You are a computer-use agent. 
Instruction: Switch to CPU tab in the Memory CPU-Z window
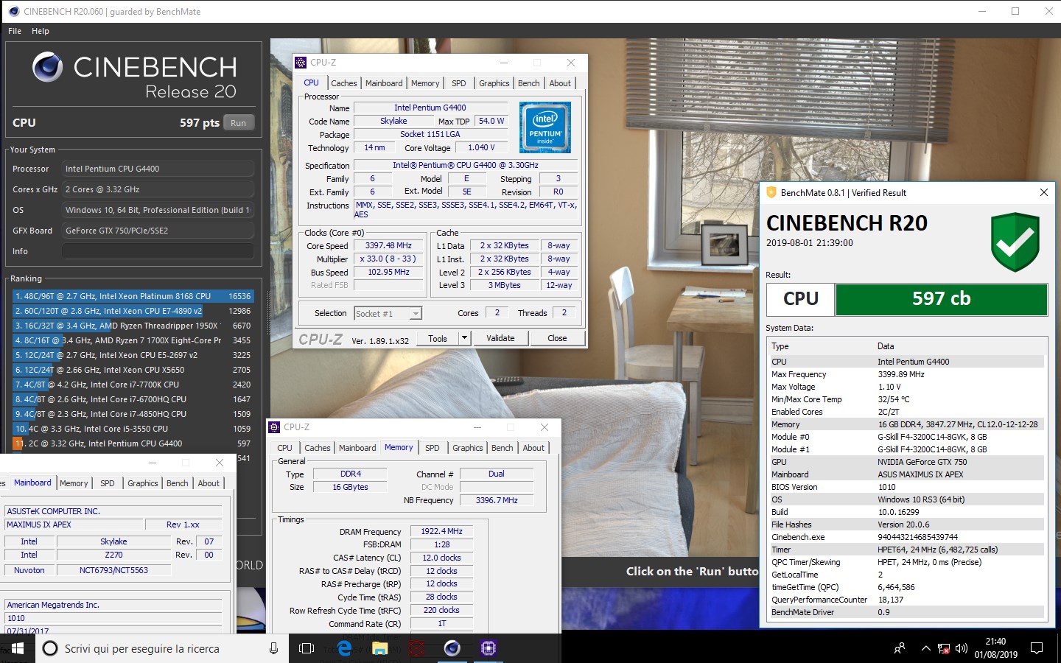pos(284,448)
